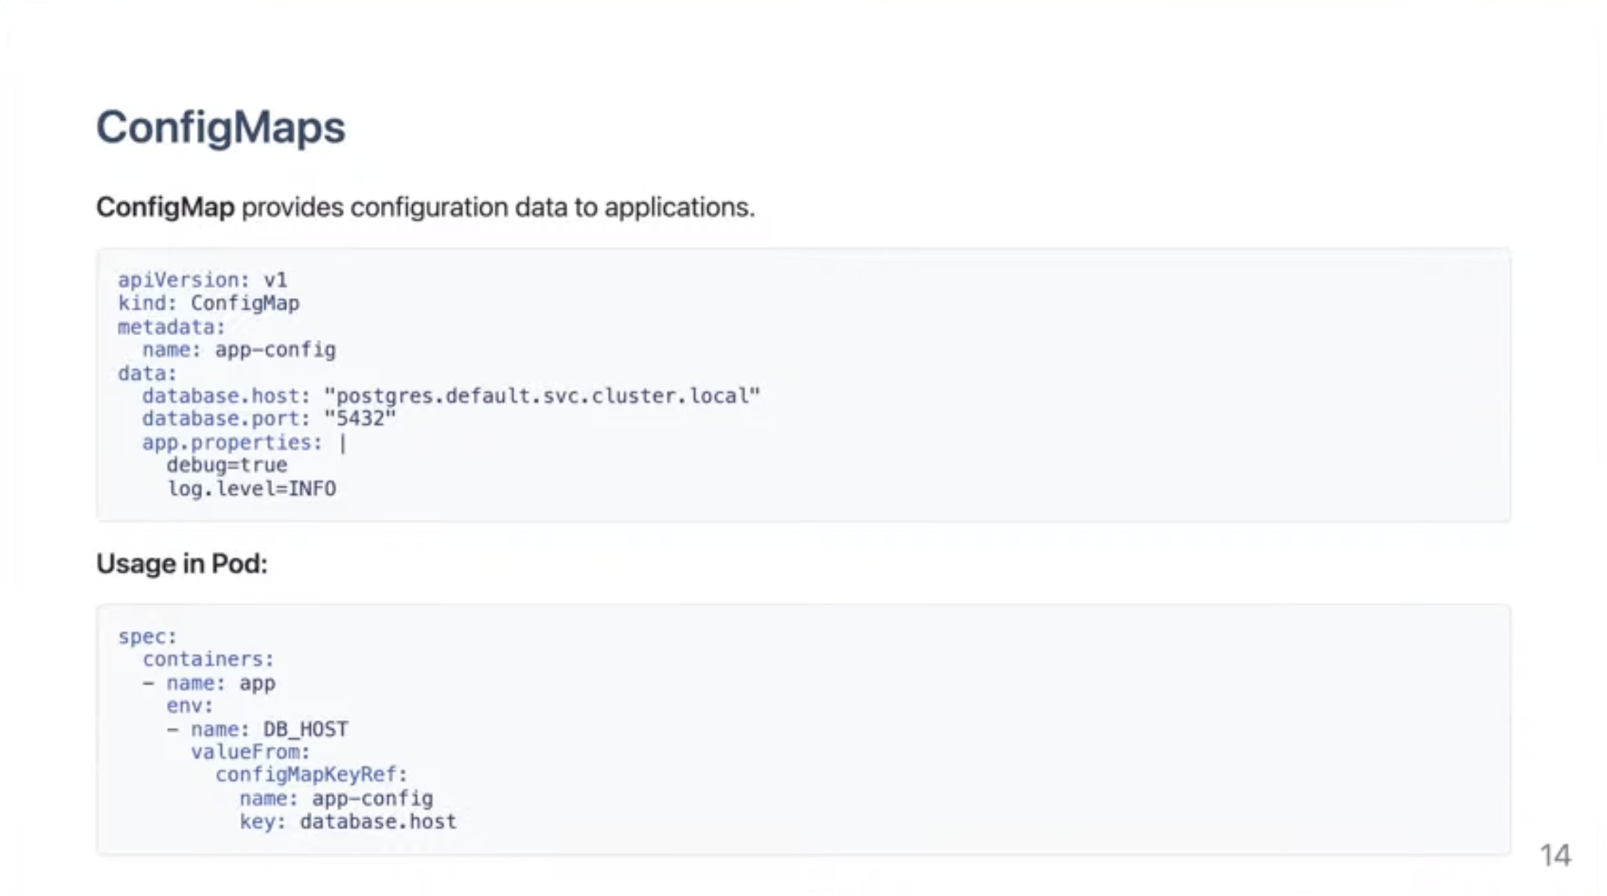Click the ConfigMaps slide title
The image size is (1607, 896).
[220, 128]
